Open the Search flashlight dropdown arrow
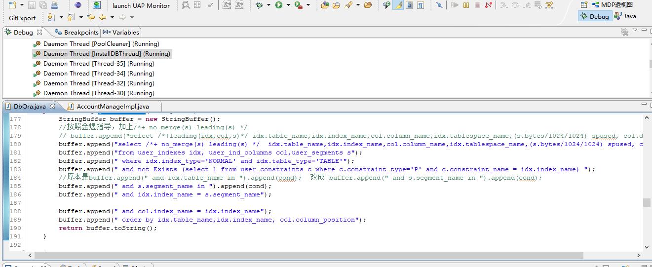This screenshot has width=652, height=267. [357, 5]
